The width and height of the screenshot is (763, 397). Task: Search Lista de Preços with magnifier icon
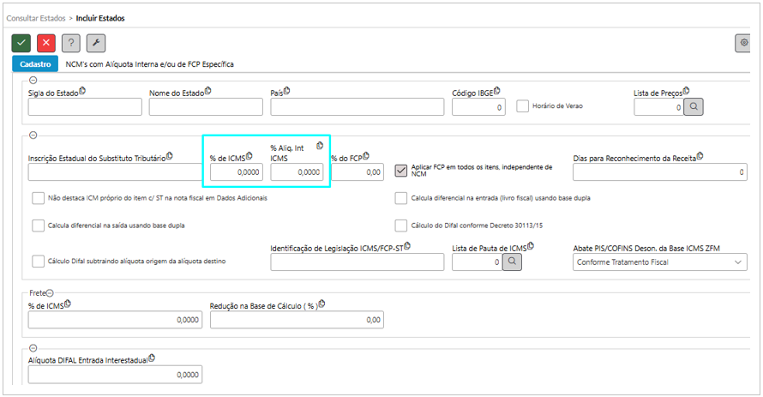pyautogui.click(x=694, y=107)
